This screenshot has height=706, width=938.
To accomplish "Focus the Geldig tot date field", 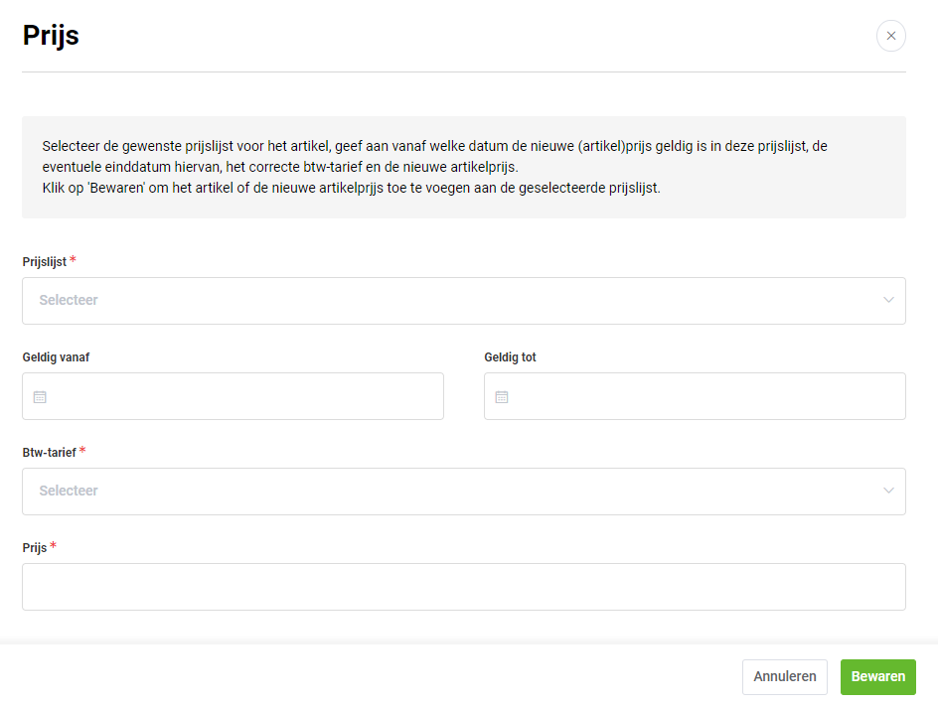I will click(x=705, y=396).
